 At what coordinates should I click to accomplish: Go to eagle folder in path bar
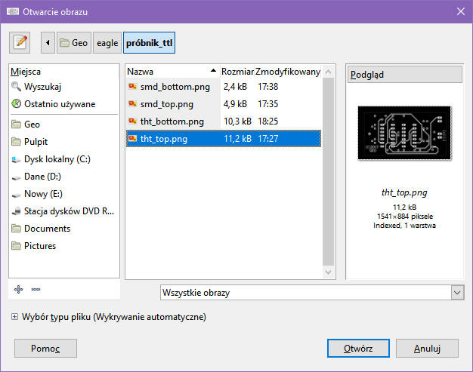(107, 43)
